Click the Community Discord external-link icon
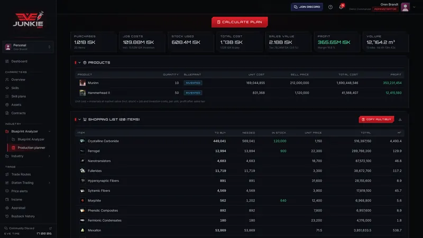423x238 pixels. pyautogui.click(x=50, y=228)
